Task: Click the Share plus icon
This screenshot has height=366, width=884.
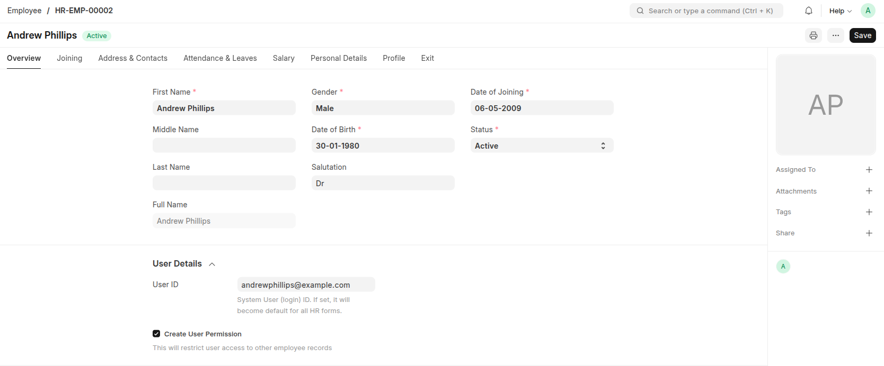Action: click(869, 233)
